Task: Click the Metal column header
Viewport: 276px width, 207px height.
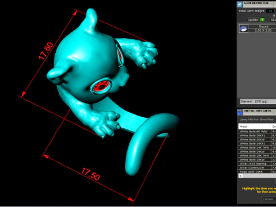Action: 255,126
